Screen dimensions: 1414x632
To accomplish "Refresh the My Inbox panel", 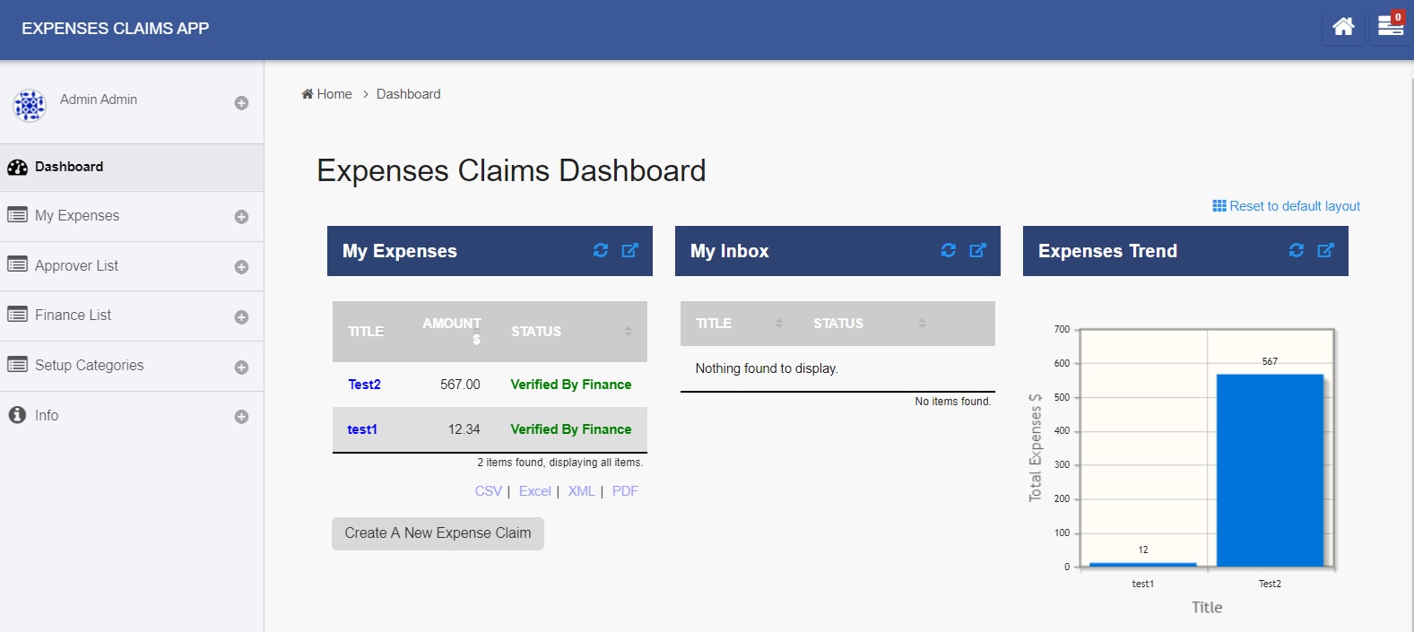I will [x=949, y=250].
